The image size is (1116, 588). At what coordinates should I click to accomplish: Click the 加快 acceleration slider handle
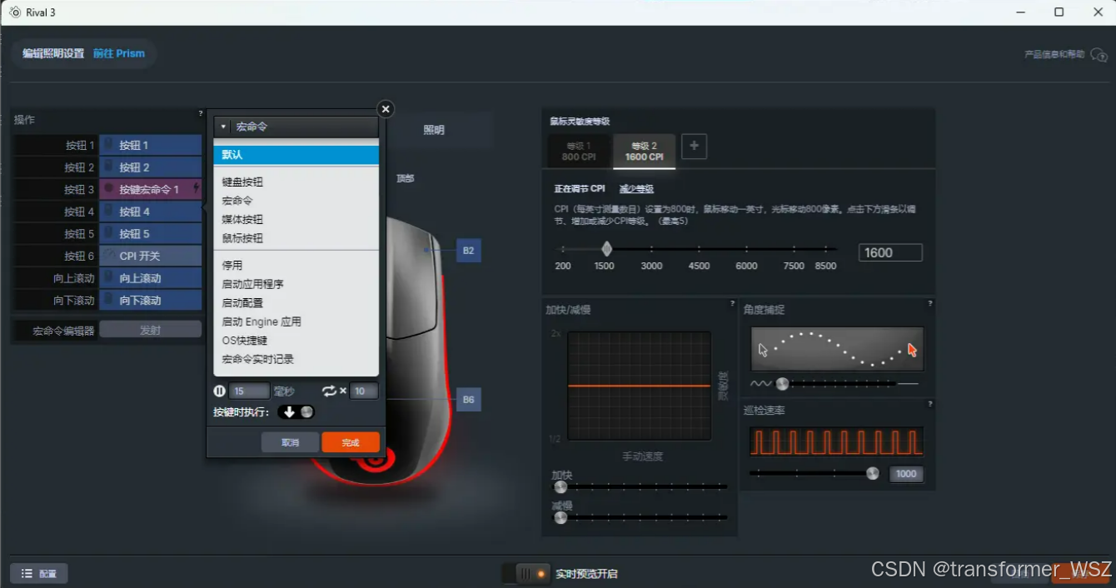(560, 486)
